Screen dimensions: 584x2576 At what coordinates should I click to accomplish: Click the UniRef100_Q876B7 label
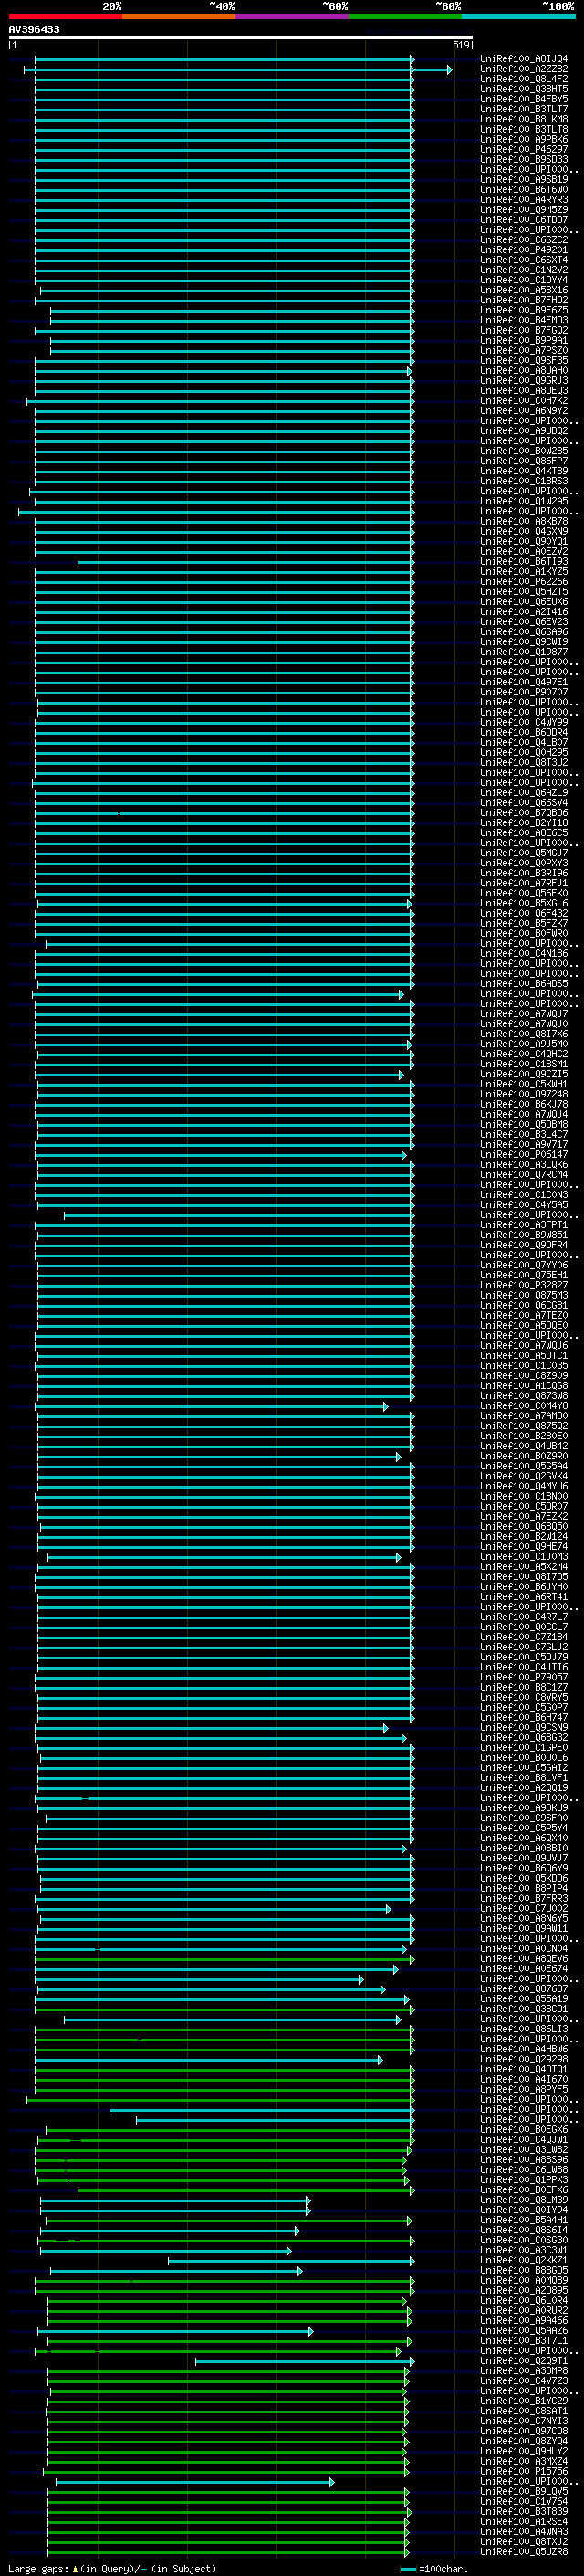click(x=524, y=1989)
